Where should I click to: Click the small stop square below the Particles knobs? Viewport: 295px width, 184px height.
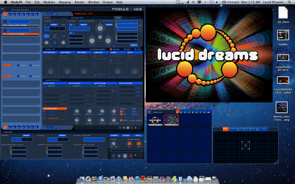(x=128, y=128)
